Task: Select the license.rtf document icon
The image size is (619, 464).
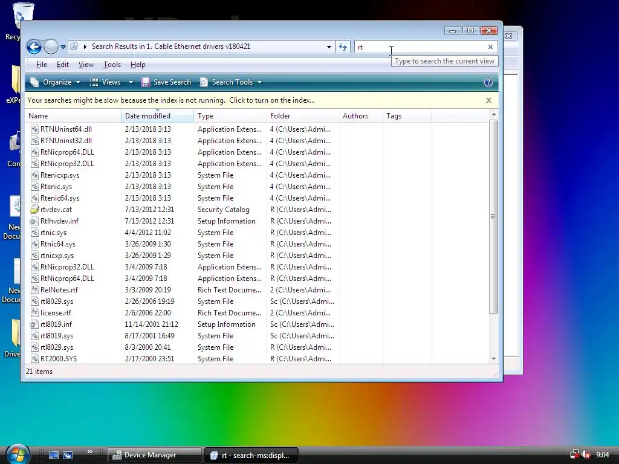Action: [x=34, y=312]
